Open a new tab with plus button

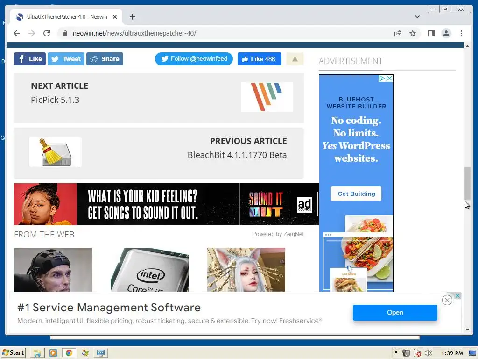[132, 17]
